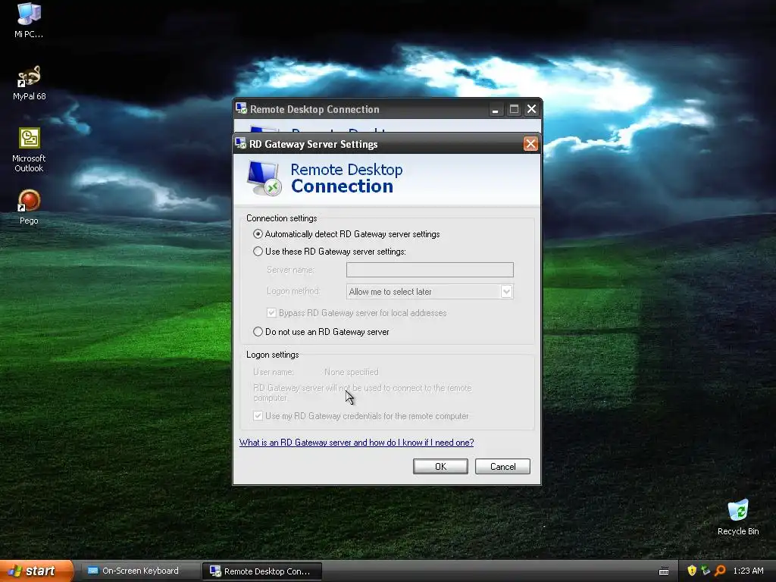Close the RD Gateway Server Settings dialog
The image size is (776, 582).
(x=530, y=143)
